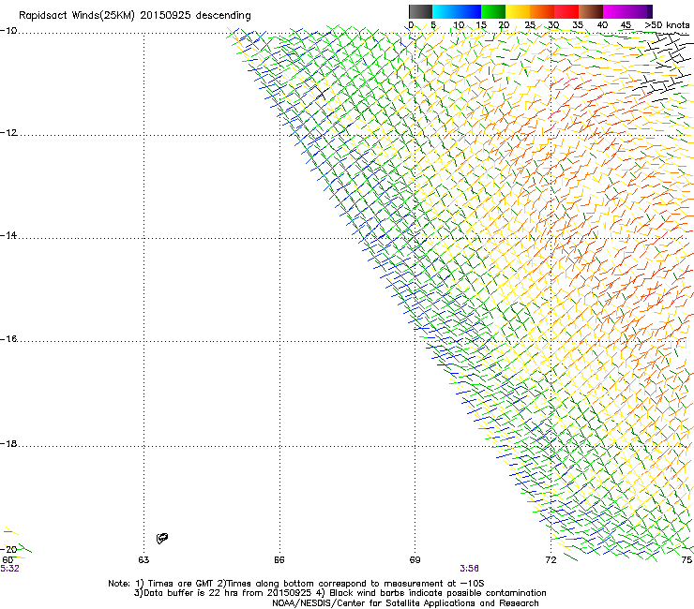Click the small island outline near longitude 63
Screen dimensions: 694x609
pos(162,538)
